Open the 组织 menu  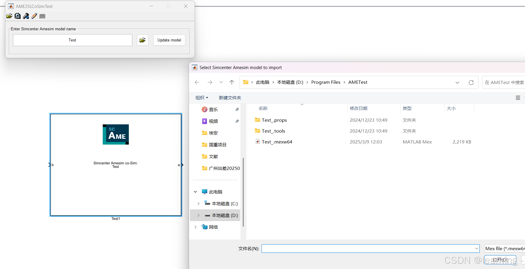(202, 98)
